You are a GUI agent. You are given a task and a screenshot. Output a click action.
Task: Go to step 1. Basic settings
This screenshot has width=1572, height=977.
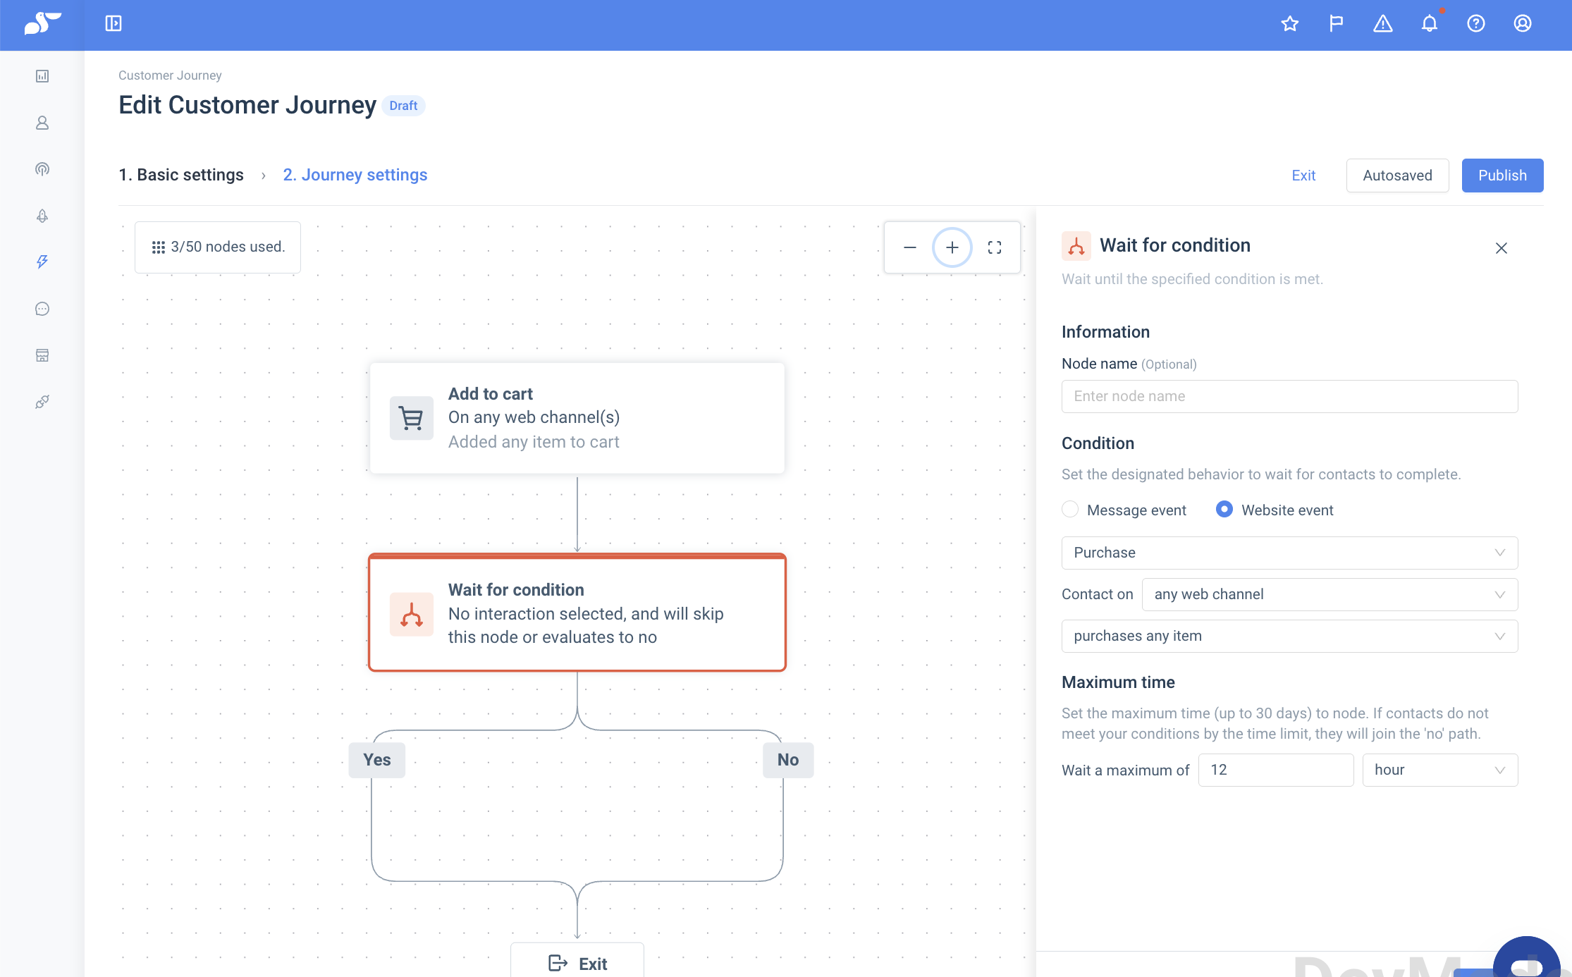pyautogui.click(x=181, y=175)
